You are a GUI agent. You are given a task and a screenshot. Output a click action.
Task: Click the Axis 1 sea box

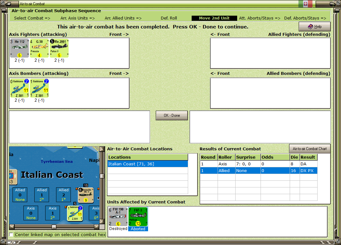pos(53,213)
